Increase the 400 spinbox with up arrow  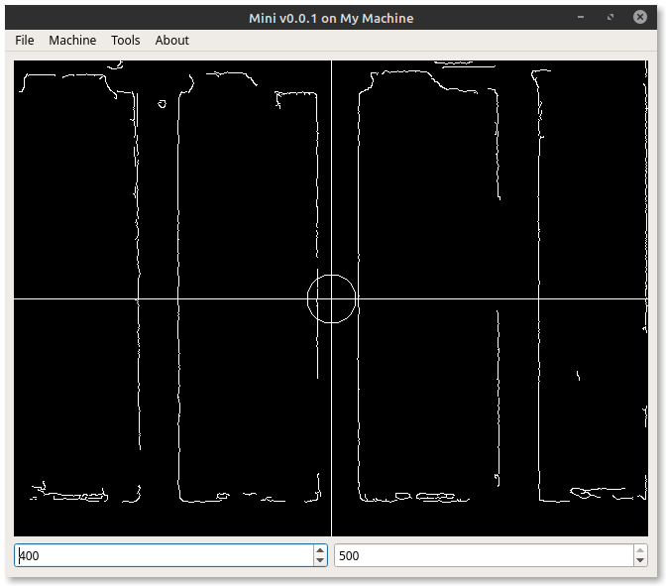click(x=319, y=549)
